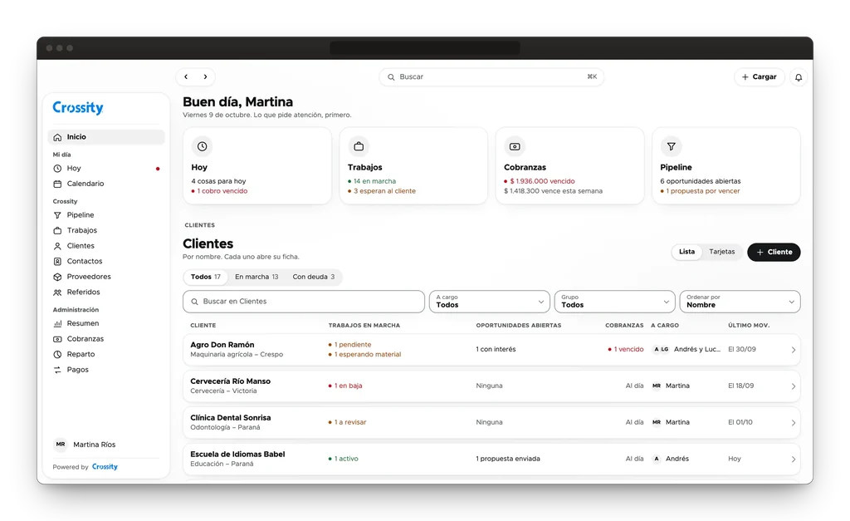
Task: Click the Cargar button
Action: (x=760, y=77)
